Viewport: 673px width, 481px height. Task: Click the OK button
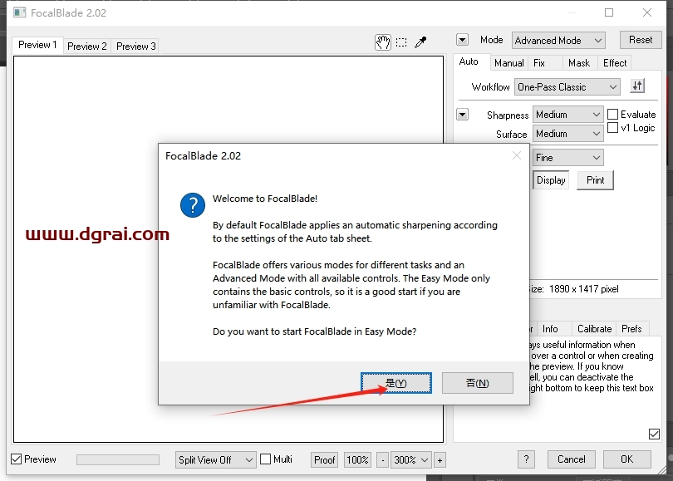(627, 459)
